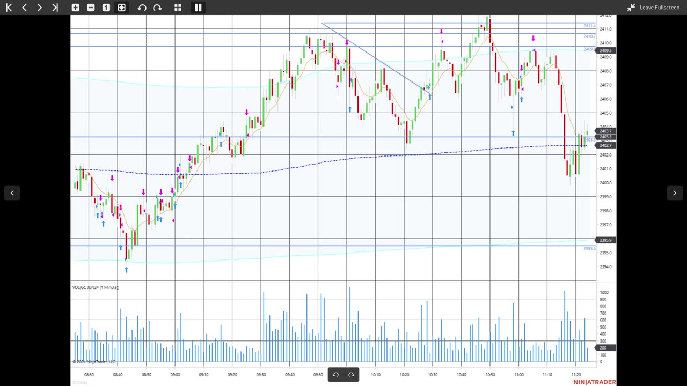Show previous image with left side arrow

click(x=12, y=193)
